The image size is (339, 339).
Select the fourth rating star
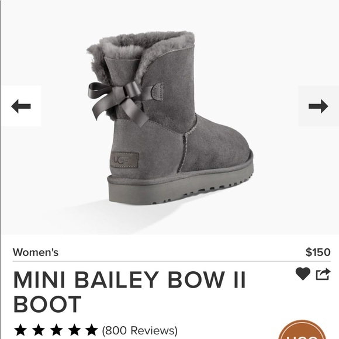pyautogui.click(x=74, y=330)
